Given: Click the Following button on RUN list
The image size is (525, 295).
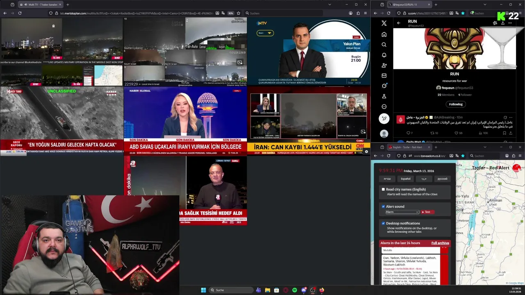Looking at the screenshot, I should pyautogui.click(x=456, y=104).
